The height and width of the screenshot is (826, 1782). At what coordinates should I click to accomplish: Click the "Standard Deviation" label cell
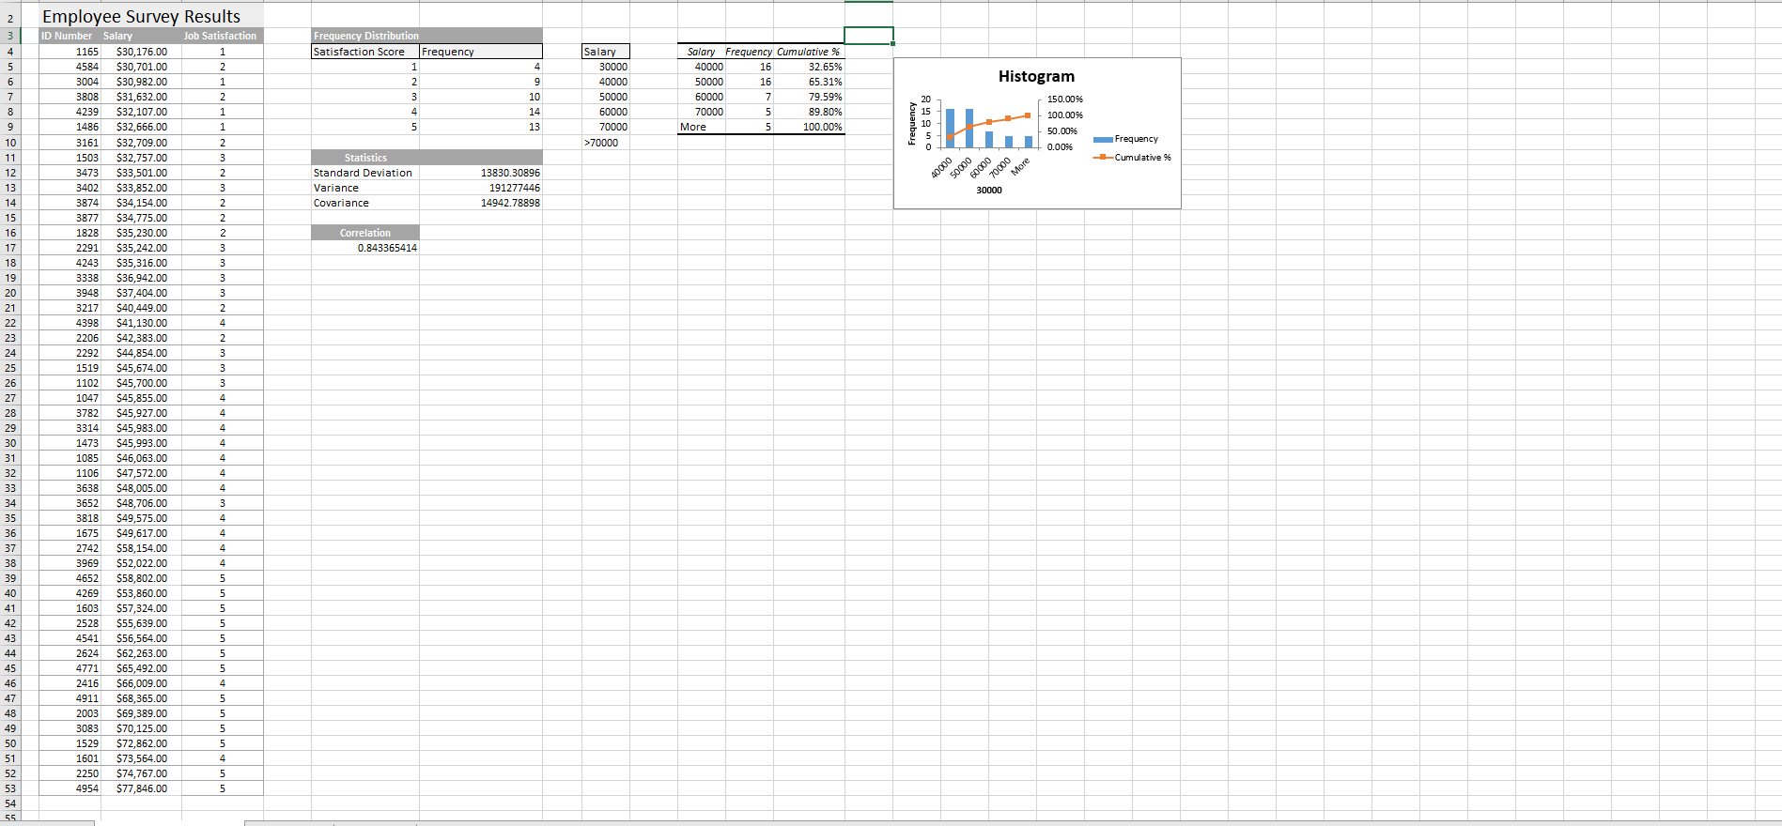(365, 173)
